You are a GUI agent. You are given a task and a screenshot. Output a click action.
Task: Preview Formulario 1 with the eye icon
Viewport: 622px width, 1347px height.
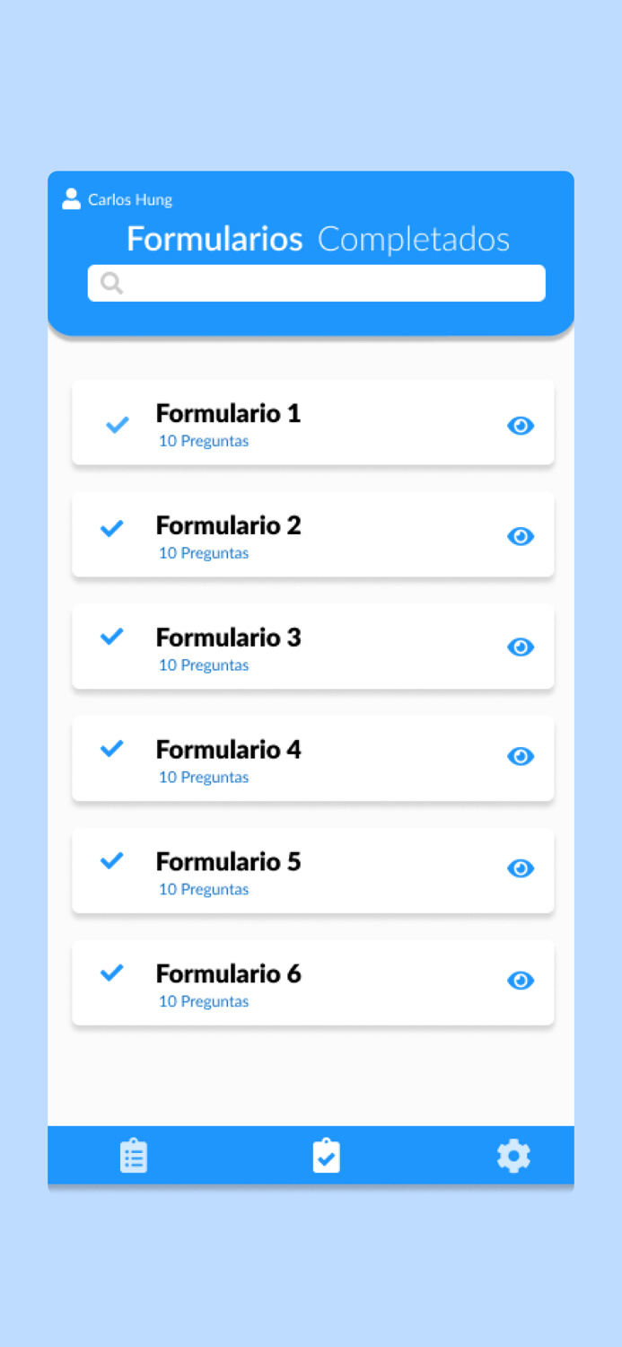click(x=521, y=426)
